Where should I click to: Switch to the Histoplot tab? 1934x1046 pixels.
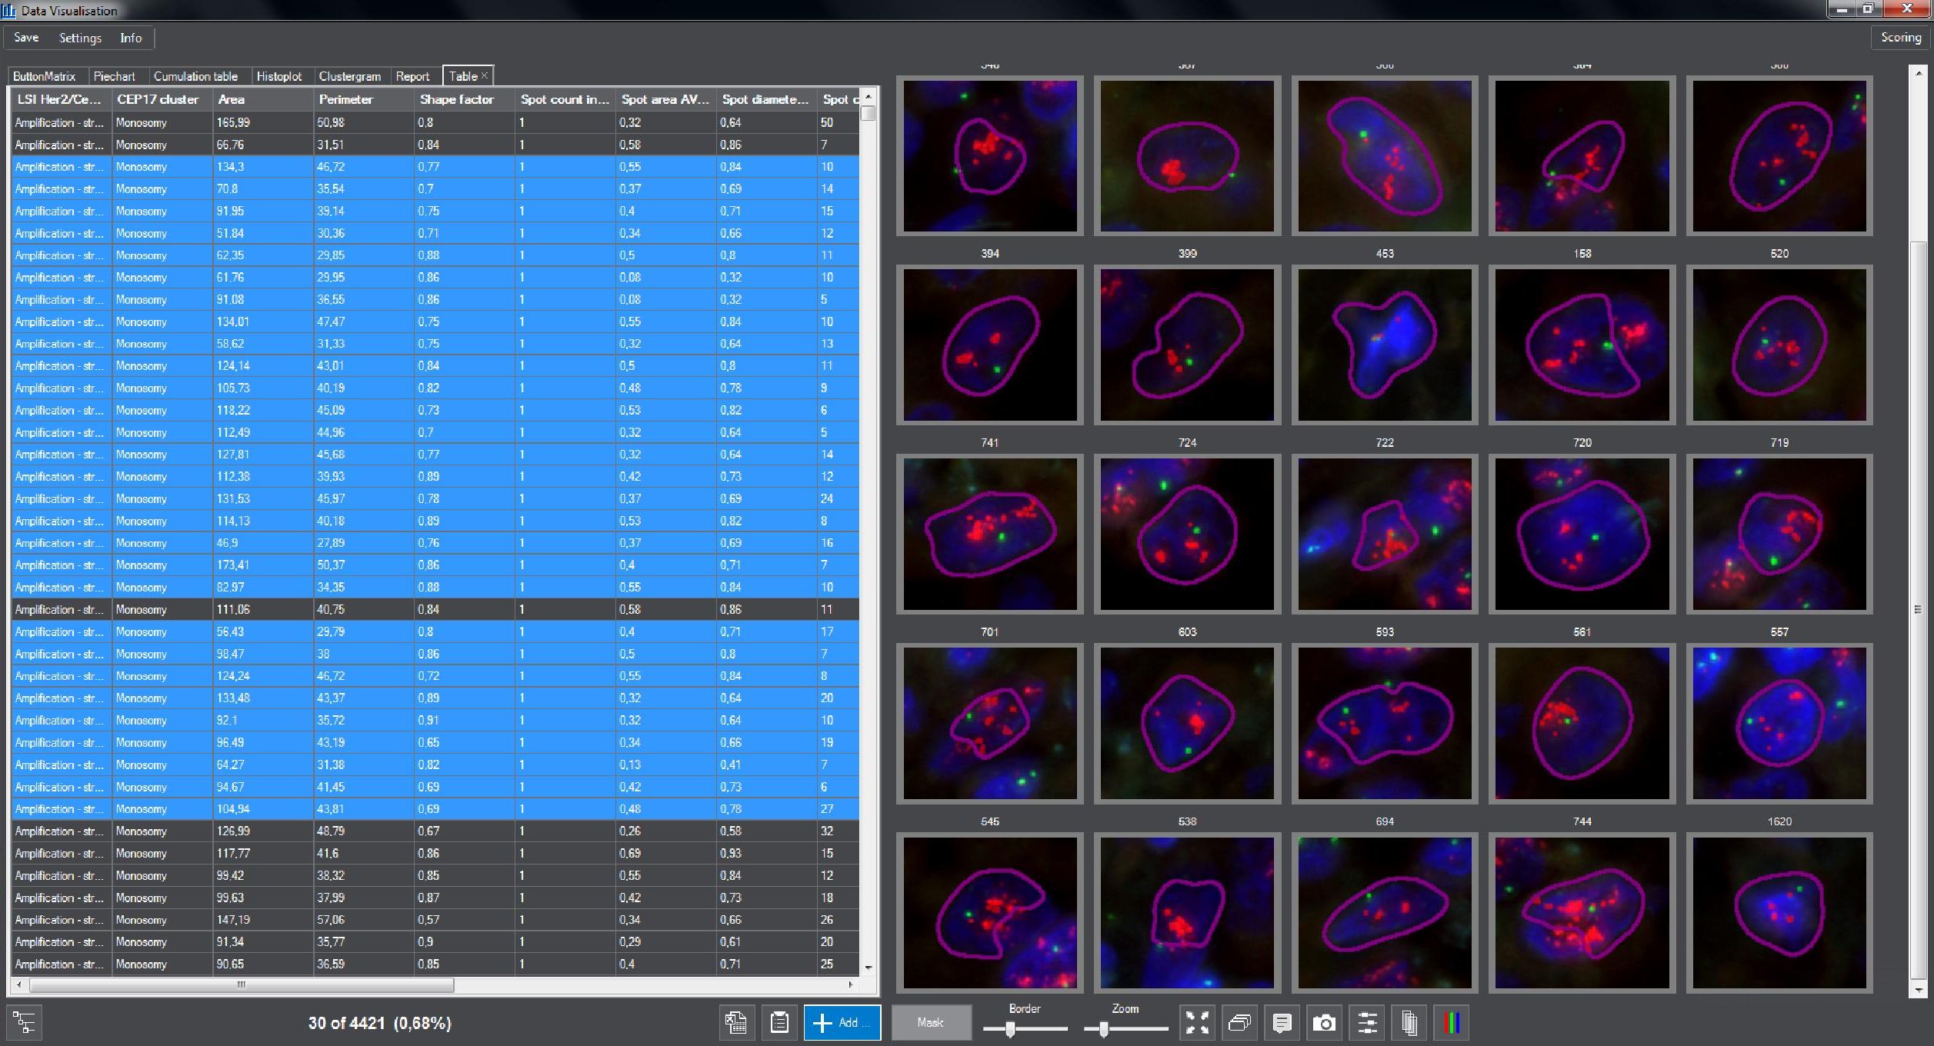(278, 76)
